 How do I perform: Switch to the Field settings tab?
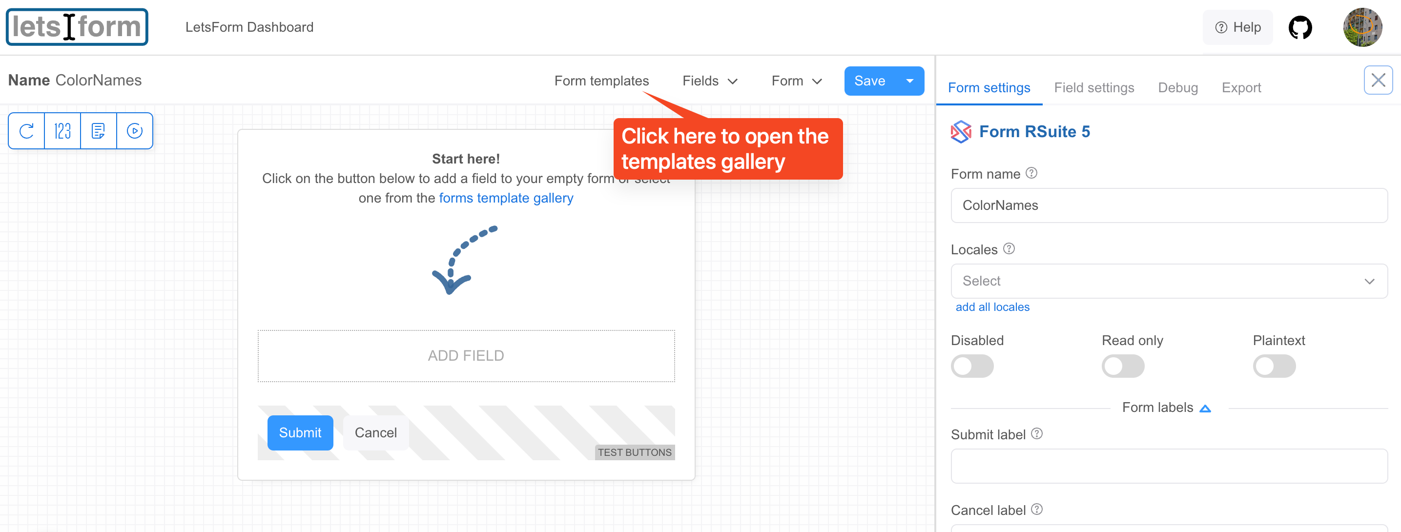tap(1093, 86)
